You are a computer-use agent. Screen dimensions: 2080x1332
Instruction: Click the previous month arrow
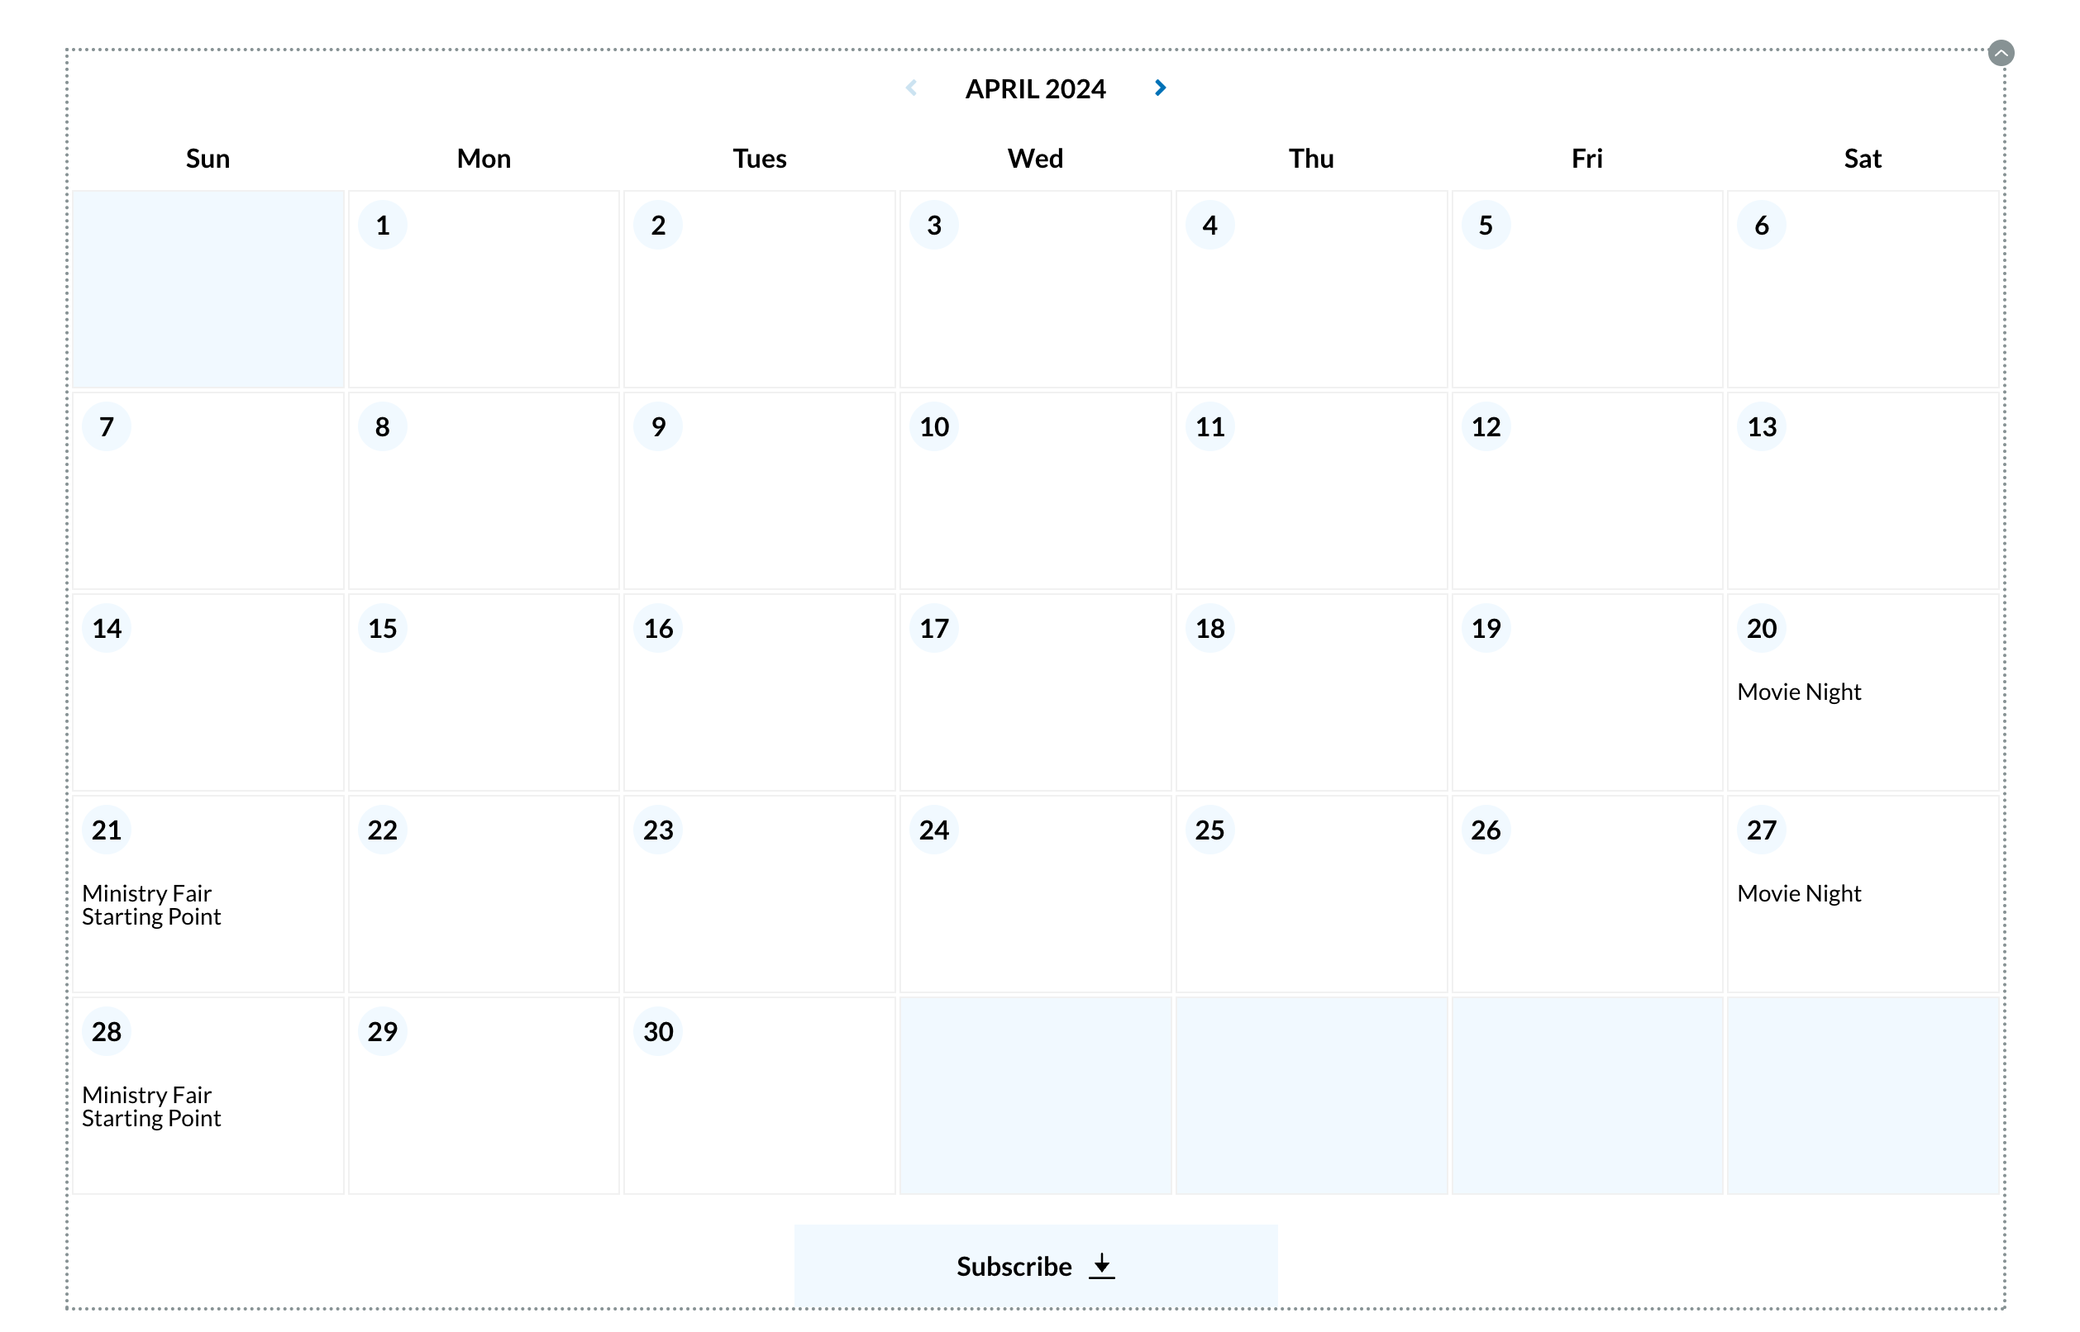pos(912,88)
